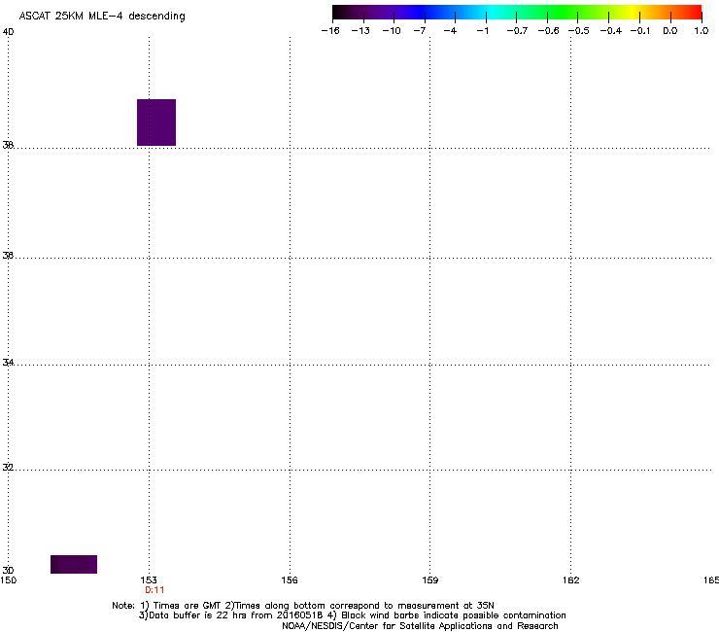The height and width of the screenshot is (632, 719).
Task: Click the NOAA/NESDIS credit line
Action: tap(420, 626)
